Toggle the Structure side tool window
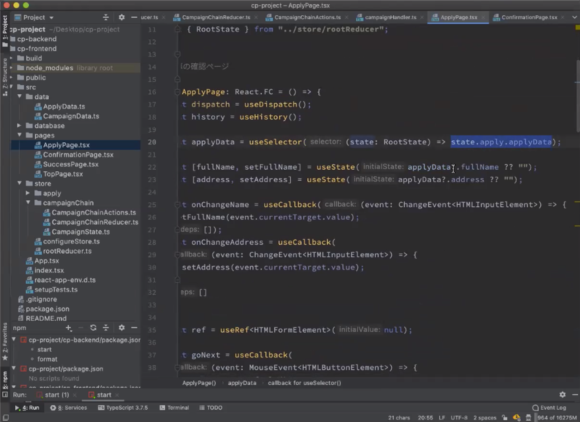 [5, 77]
